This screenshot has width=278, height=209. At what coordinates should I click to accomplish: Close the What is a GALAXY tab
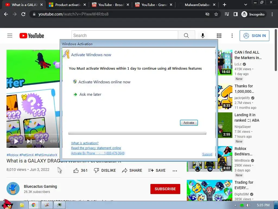(x=42, y=5)
